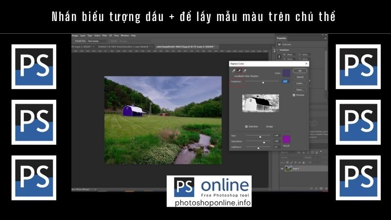Click OK in Replace Color dialog
Screen dimensions: 391x220
coord(300,71)
